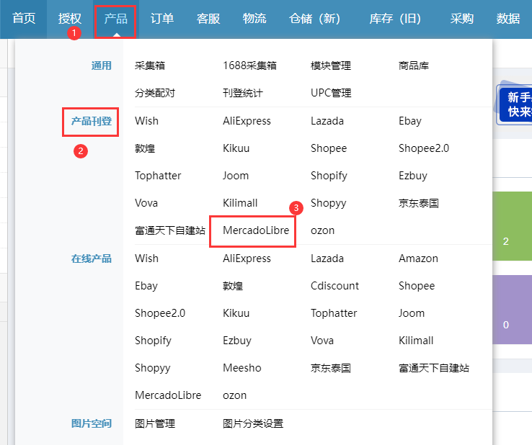Choose Kikuu under 产品刊登
The width and height of the screenshot is (532, 445).
[x=236, y=148]
